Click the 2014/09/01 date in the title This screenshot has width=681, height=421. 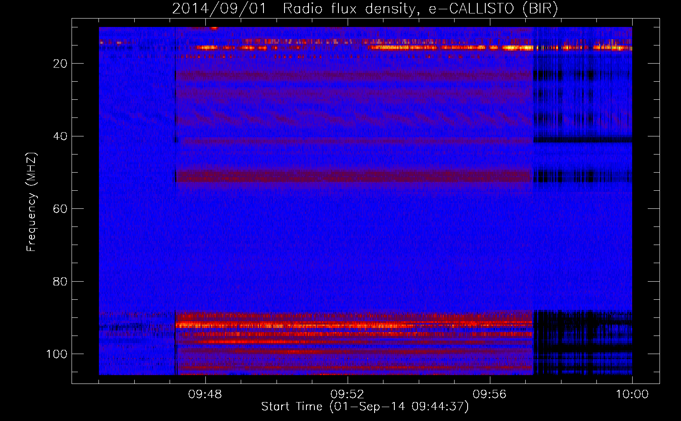219,9
